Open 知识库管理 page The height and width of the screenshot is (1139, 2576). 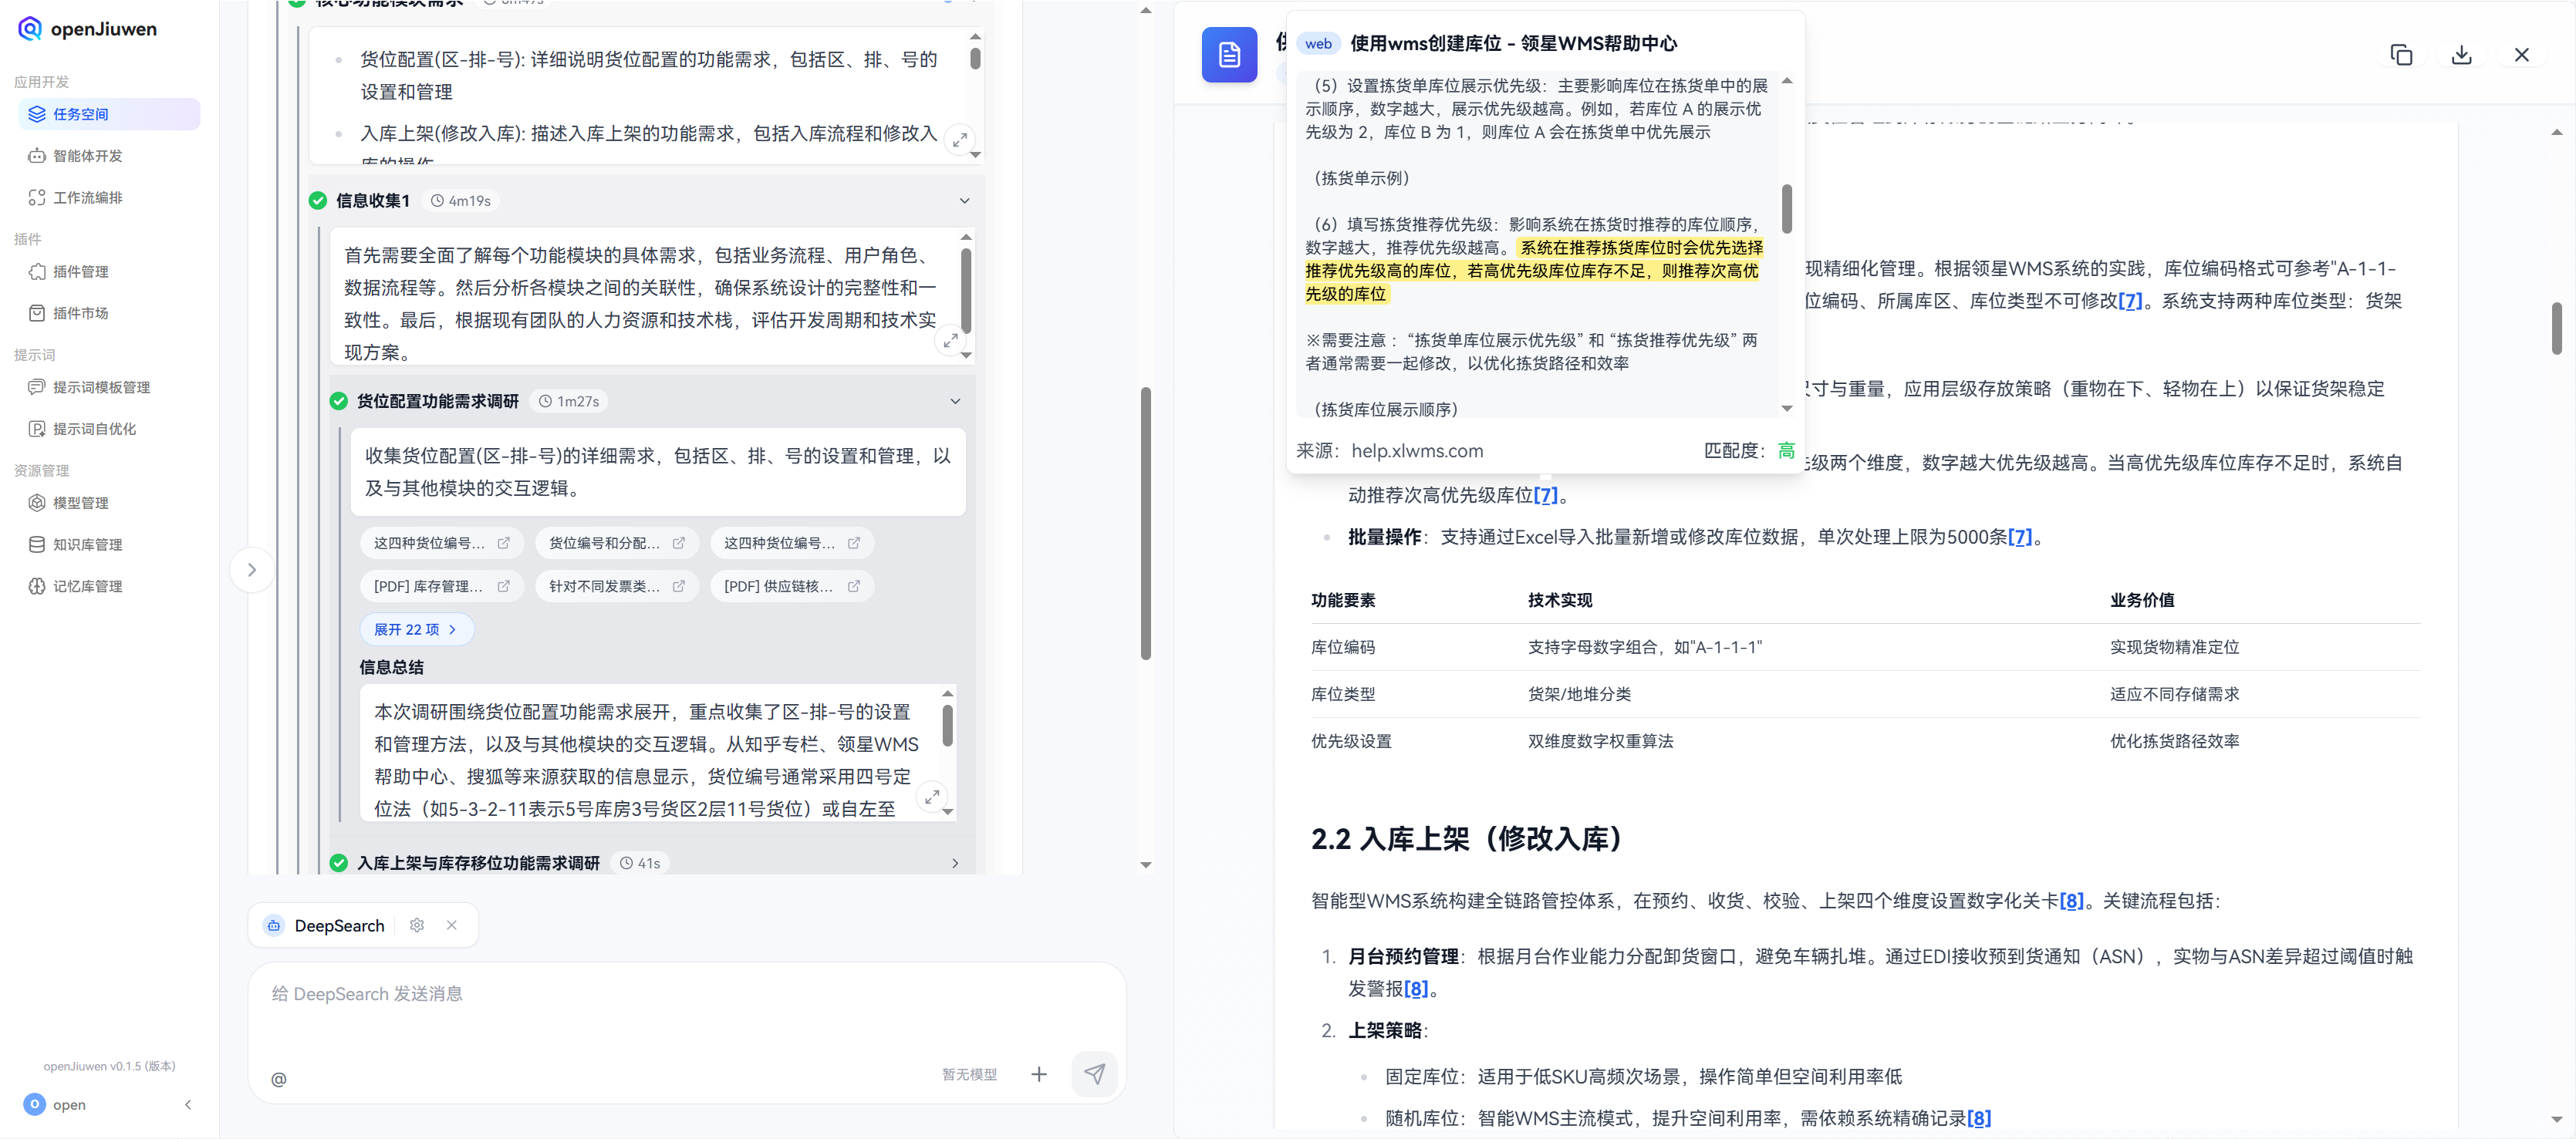click(x=109, y=545)
